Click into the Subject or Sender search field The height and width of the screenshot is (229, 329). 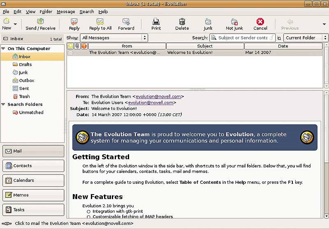click(x=243, y=38)
